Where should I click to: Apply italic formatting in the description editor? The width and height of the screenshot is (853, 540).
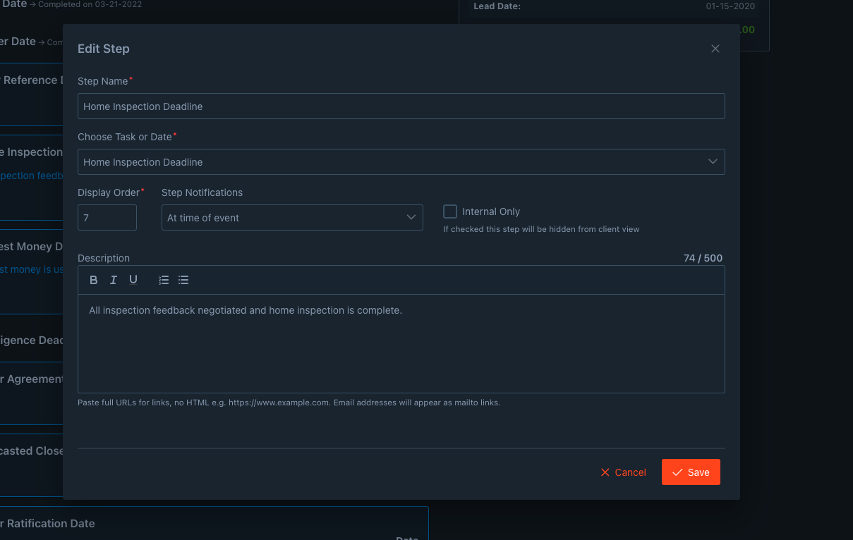113,280
